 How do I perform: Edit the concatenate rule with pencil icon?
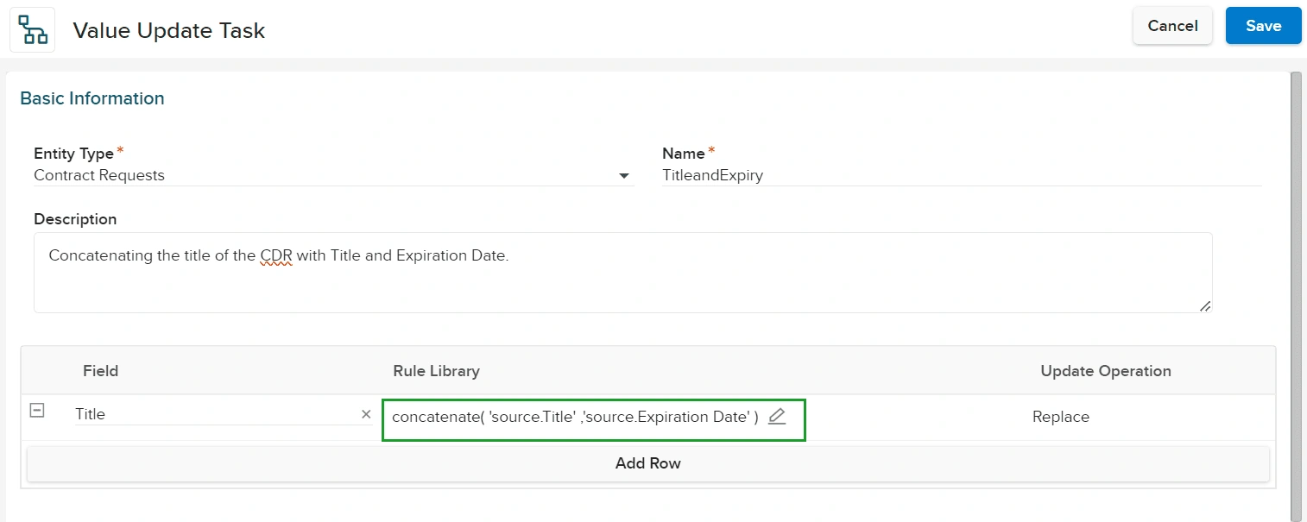point(777,417)
